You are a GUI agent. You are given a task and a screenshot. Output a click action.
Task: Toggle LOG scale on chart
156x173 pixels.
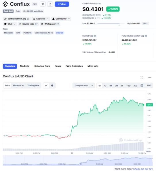pyautogui.click(x=149, y=86)
